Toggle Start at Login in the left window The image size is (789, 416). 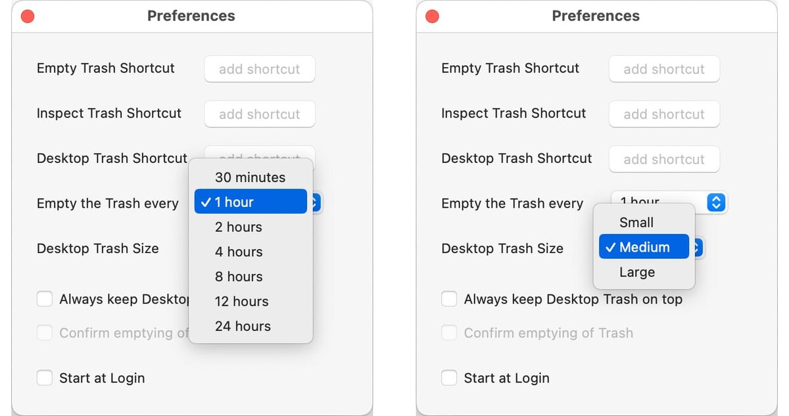[x=45, y=378]
